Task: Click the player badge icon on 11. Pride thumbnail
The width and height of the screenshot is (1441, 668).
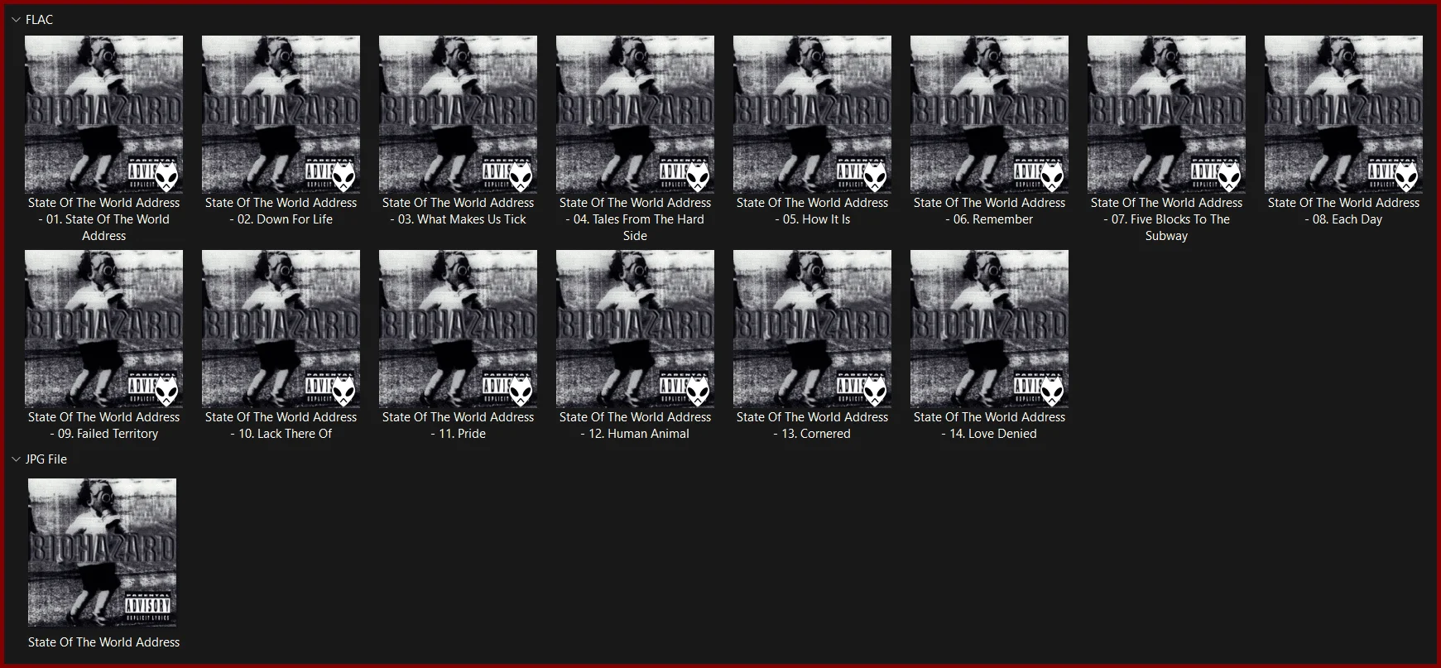Action: click(521, 391)
